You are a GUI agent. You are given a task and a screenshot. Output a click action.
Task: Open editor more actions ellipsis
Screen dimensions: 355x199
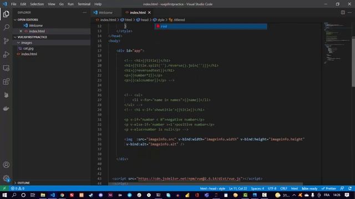coord(350,12)
